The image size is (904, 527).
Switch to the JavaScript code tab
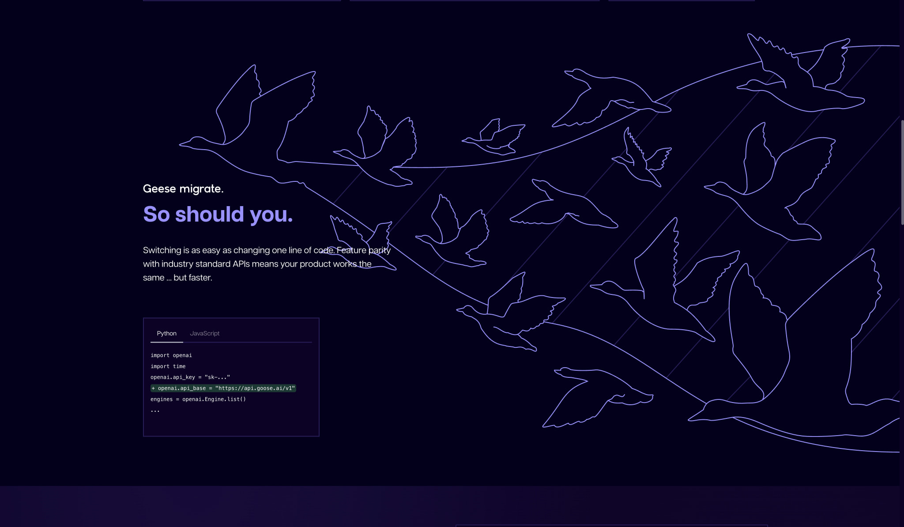point(204,333)
